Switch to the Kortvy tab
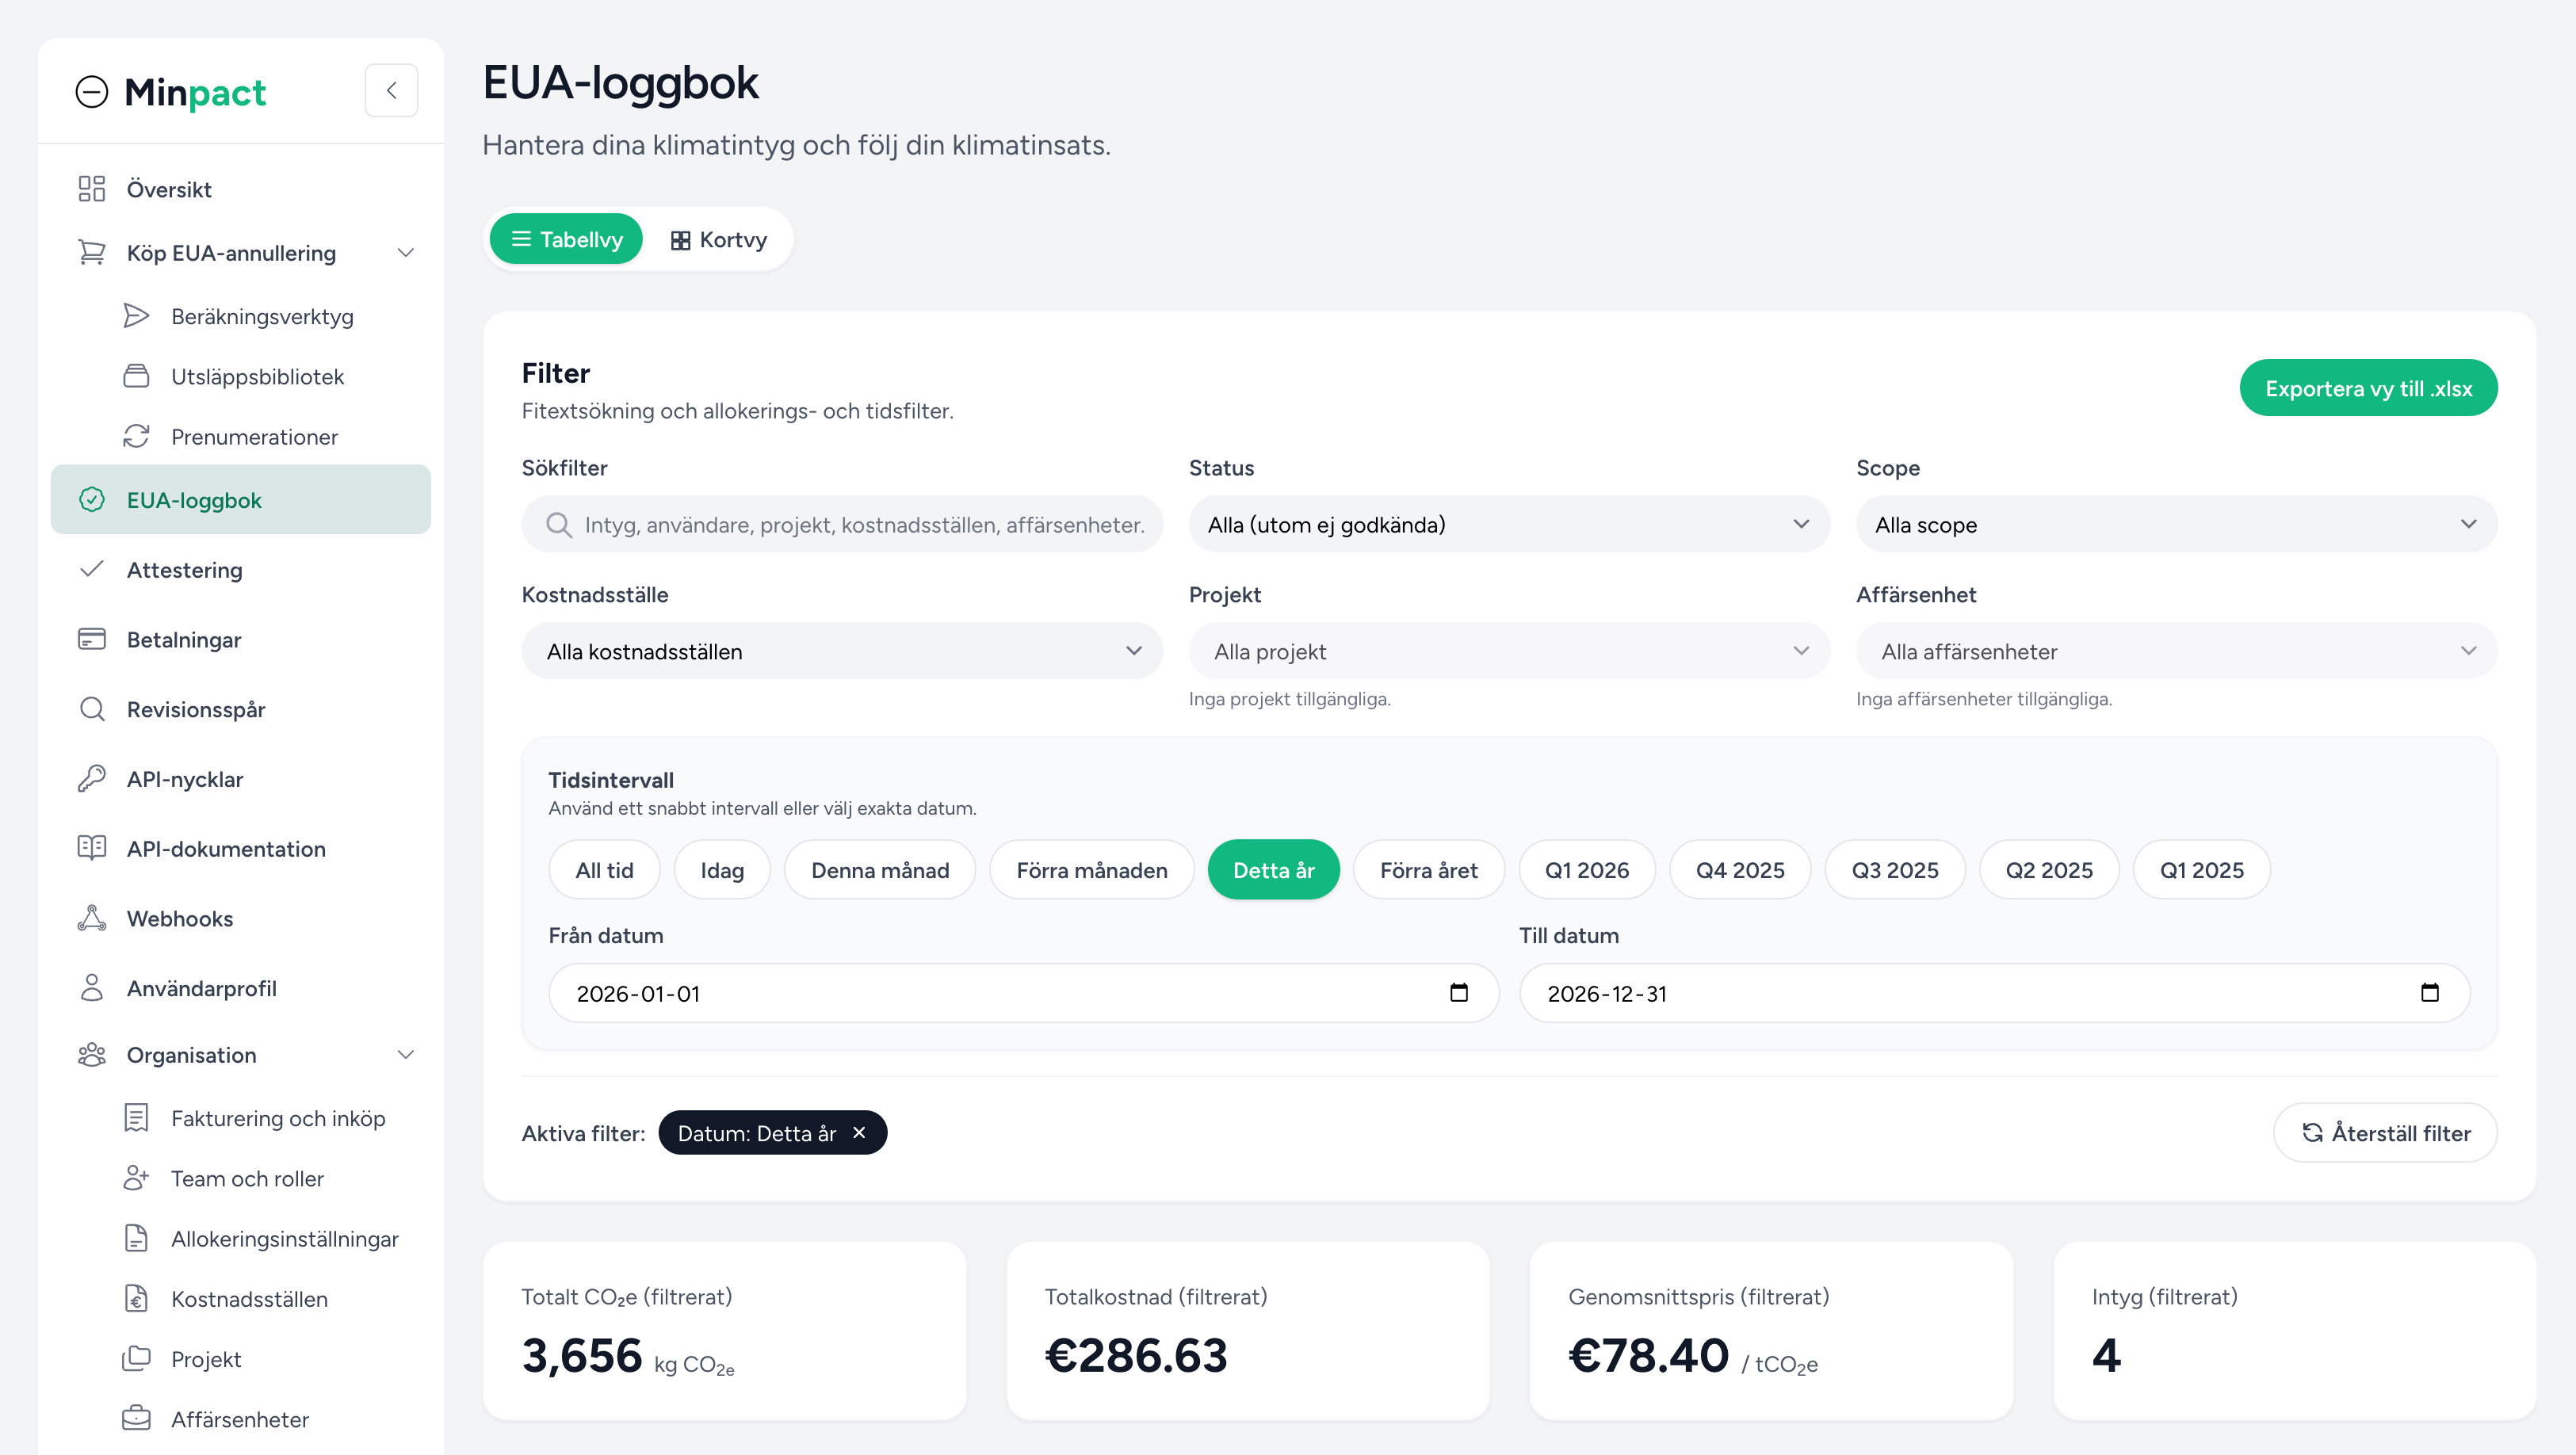2576x1455 pixels. pos(717,239)
